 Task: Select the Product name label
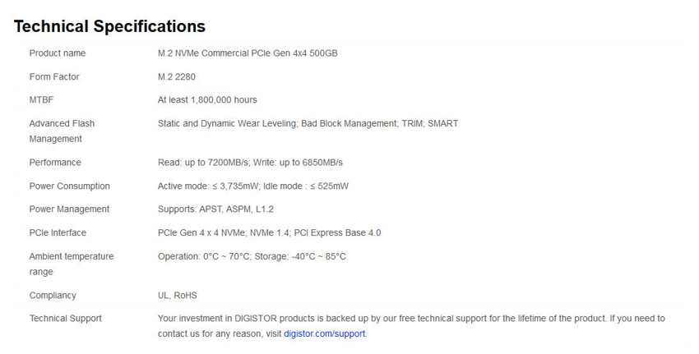[58, 53]
